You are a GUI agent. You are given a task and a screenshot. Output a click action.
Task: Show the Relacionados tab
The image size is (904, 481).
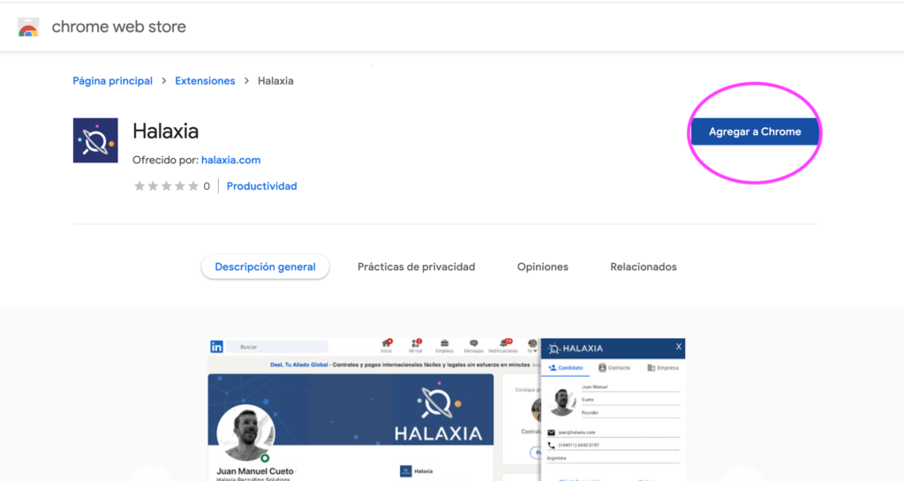644,267
